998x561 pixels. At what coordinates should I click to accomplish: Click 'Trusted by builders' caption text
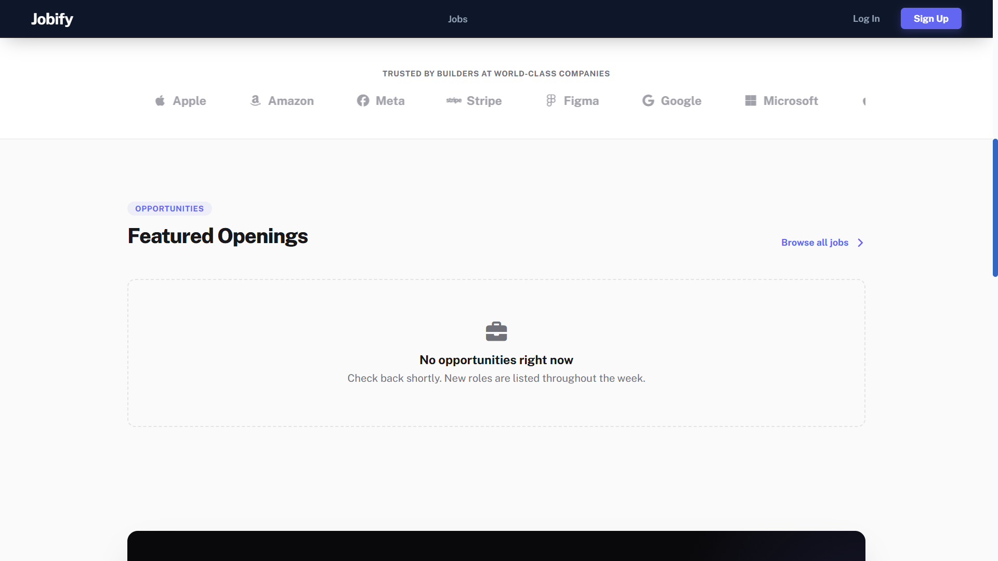coord(496,74)
